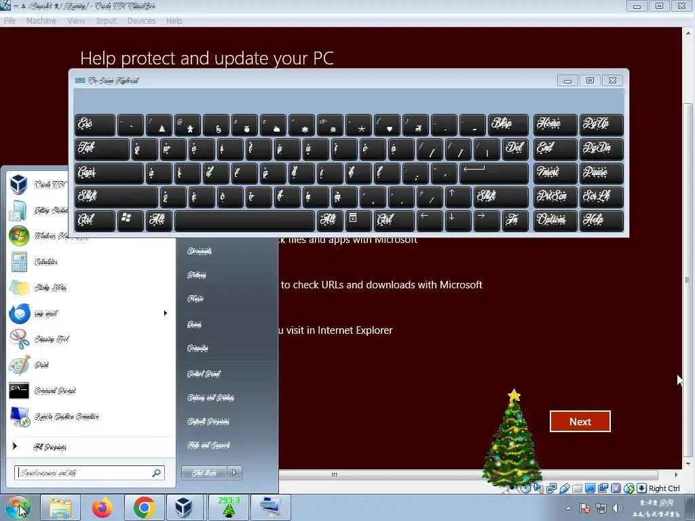Show hidden tray icons arrow

tap(568, 508)
